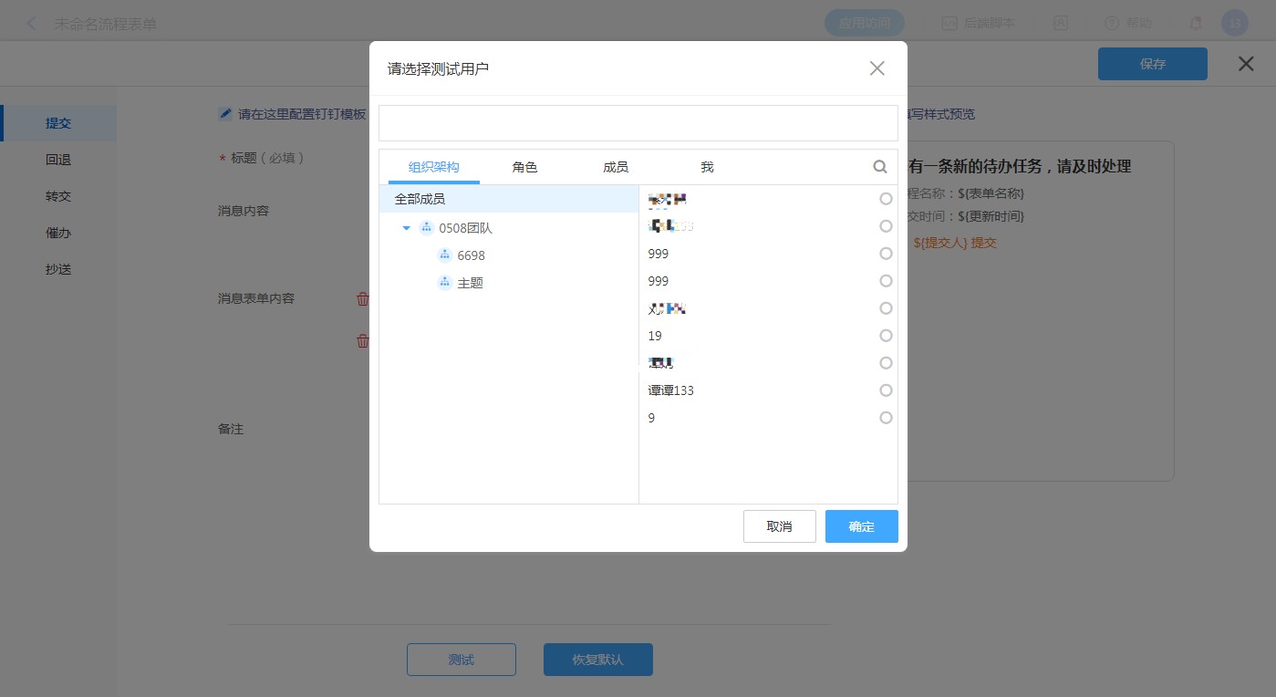Click the department icon beside 主题
The image size is (1276, 697).
tap(445, 283)
